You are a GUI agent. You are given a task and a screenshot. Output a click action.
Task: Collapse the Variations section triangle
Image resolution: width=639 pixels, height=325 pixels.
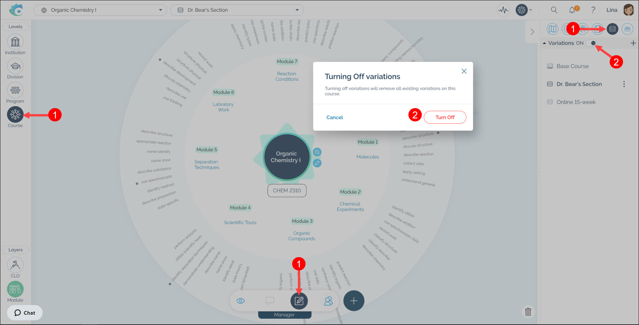pyautogui.click(x=544, y=43)
